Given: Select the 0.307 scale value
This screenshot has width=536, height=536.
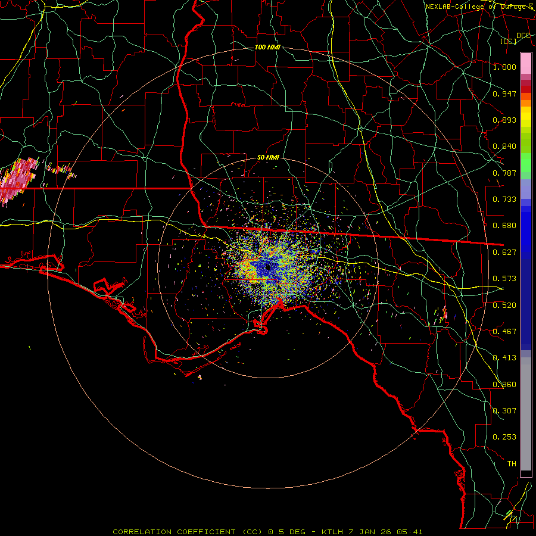Looking at the screenshot, I should pos(504,411).
